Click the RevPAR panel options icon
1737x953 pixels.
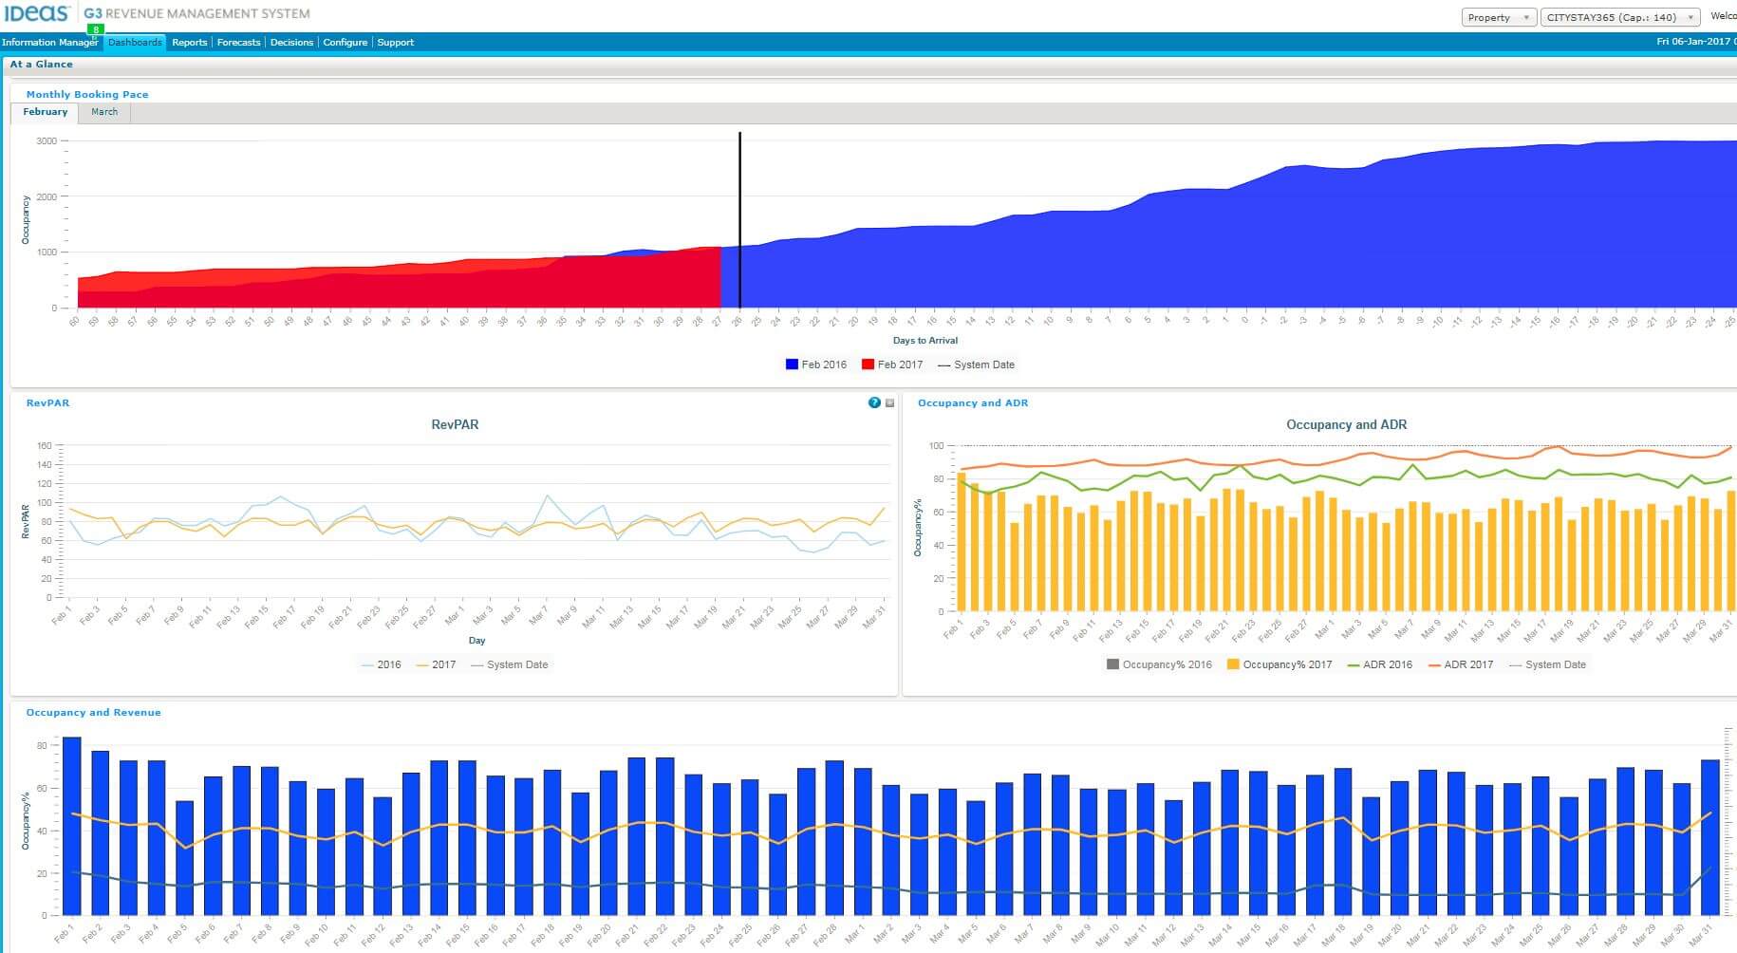(x=890, y=403)
